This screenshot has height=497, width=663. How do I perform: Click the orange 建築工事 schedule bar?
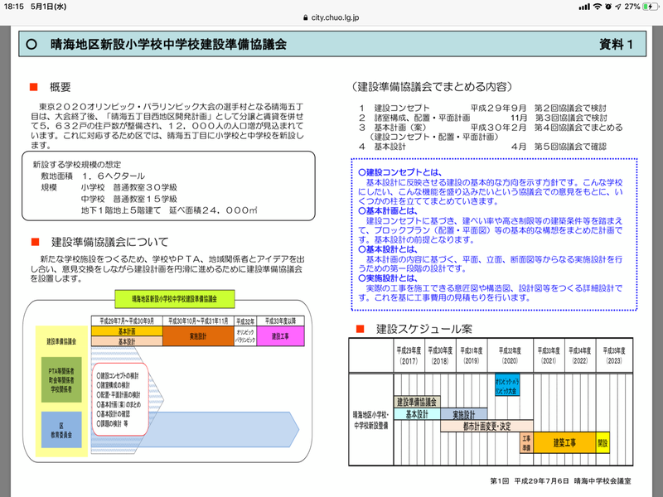(x=564, y=443)
